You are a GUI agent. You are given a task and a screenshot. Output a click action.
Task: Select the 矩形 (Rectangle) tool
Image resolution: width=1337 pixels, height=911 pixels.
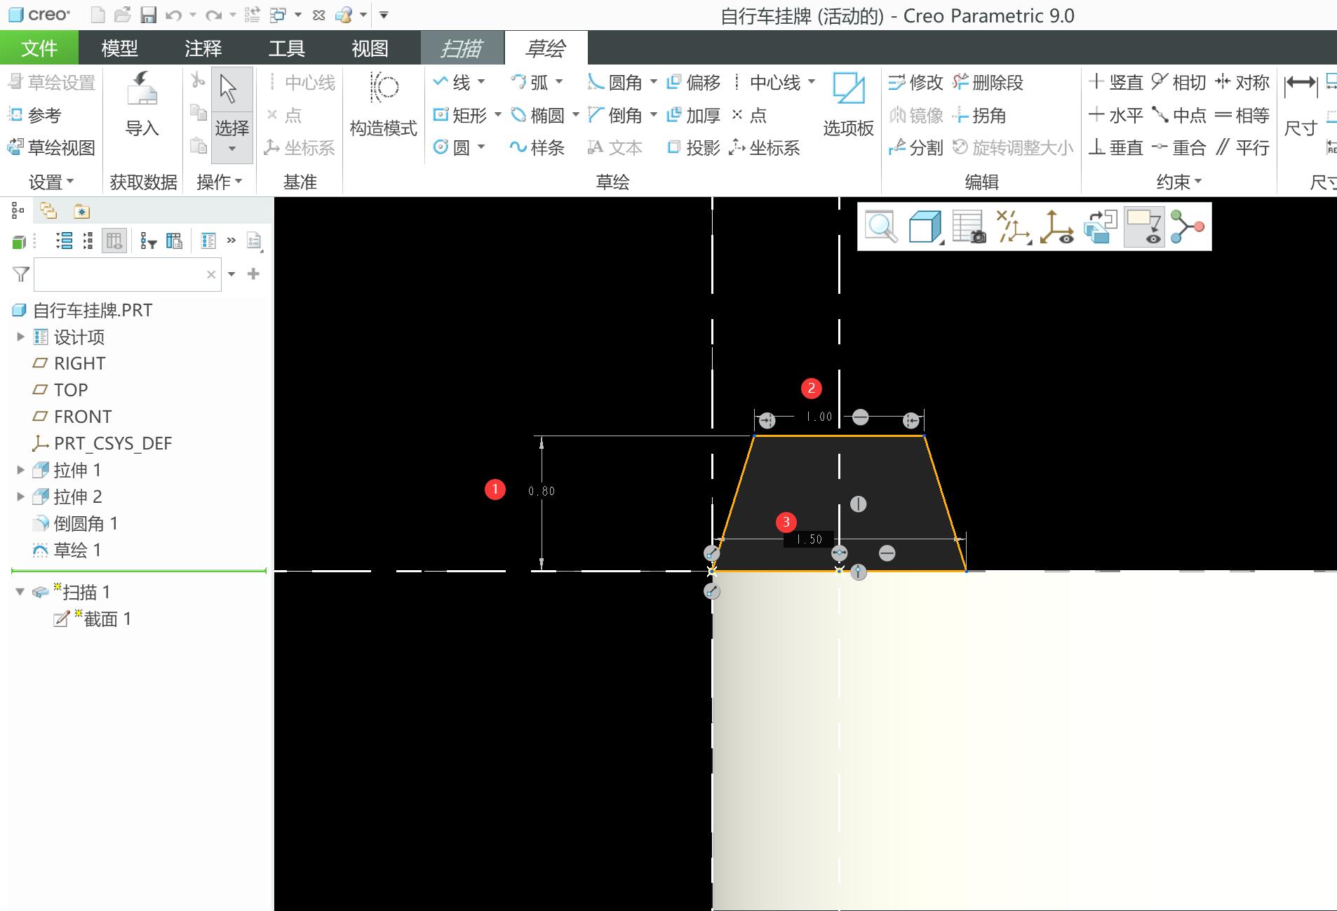coord(460,115)
